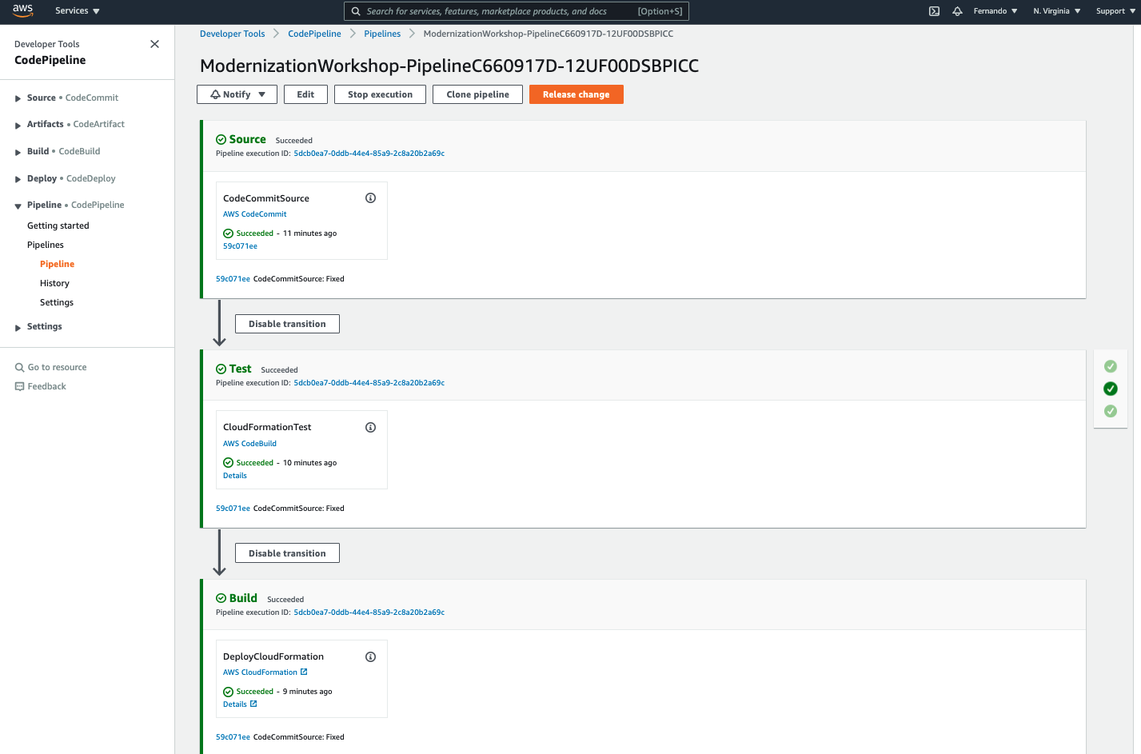This screenshot has width=1141, height=754.
Task: Open the Services dropdown menu
Action: pos(78,11)
